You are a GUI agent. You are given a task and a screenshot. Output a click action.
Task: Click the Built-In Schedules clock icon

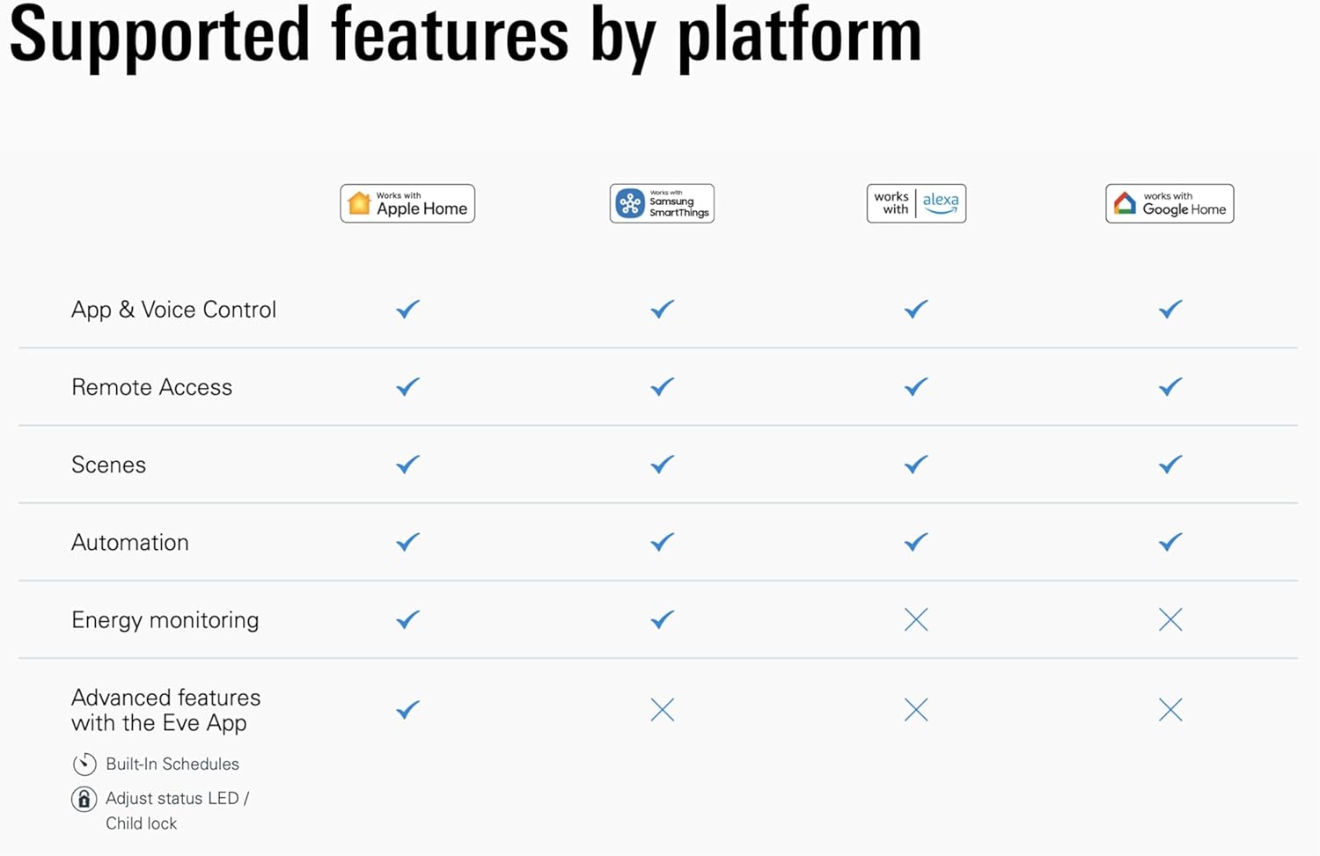(84, 764)
